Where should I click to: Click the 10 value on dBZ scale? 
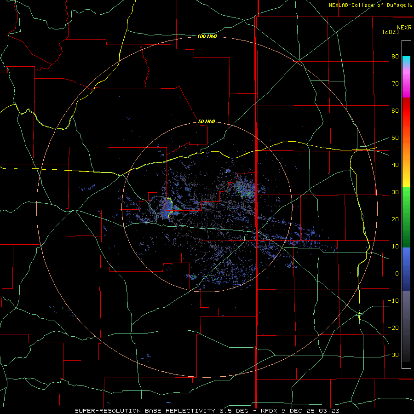tap(395, 247)
